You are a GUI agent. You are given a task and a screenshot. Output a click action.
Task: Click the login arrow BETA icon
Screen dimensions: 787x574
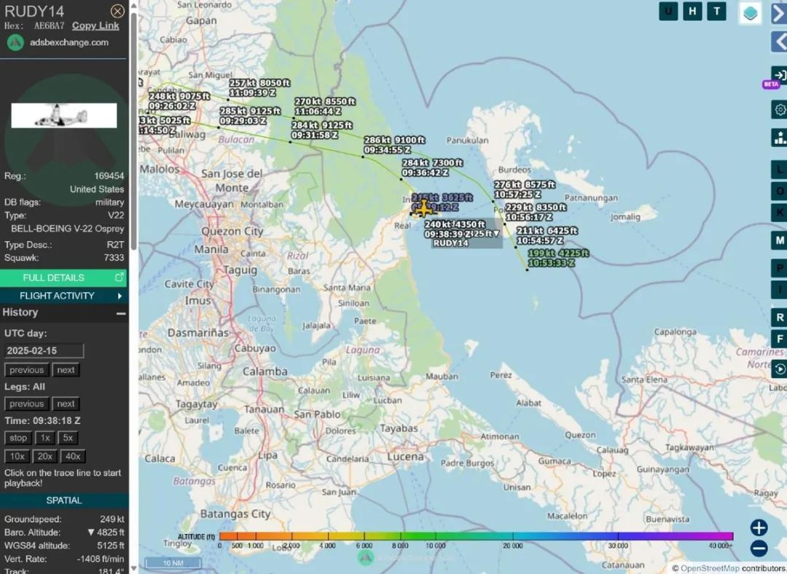click(779, 75)
